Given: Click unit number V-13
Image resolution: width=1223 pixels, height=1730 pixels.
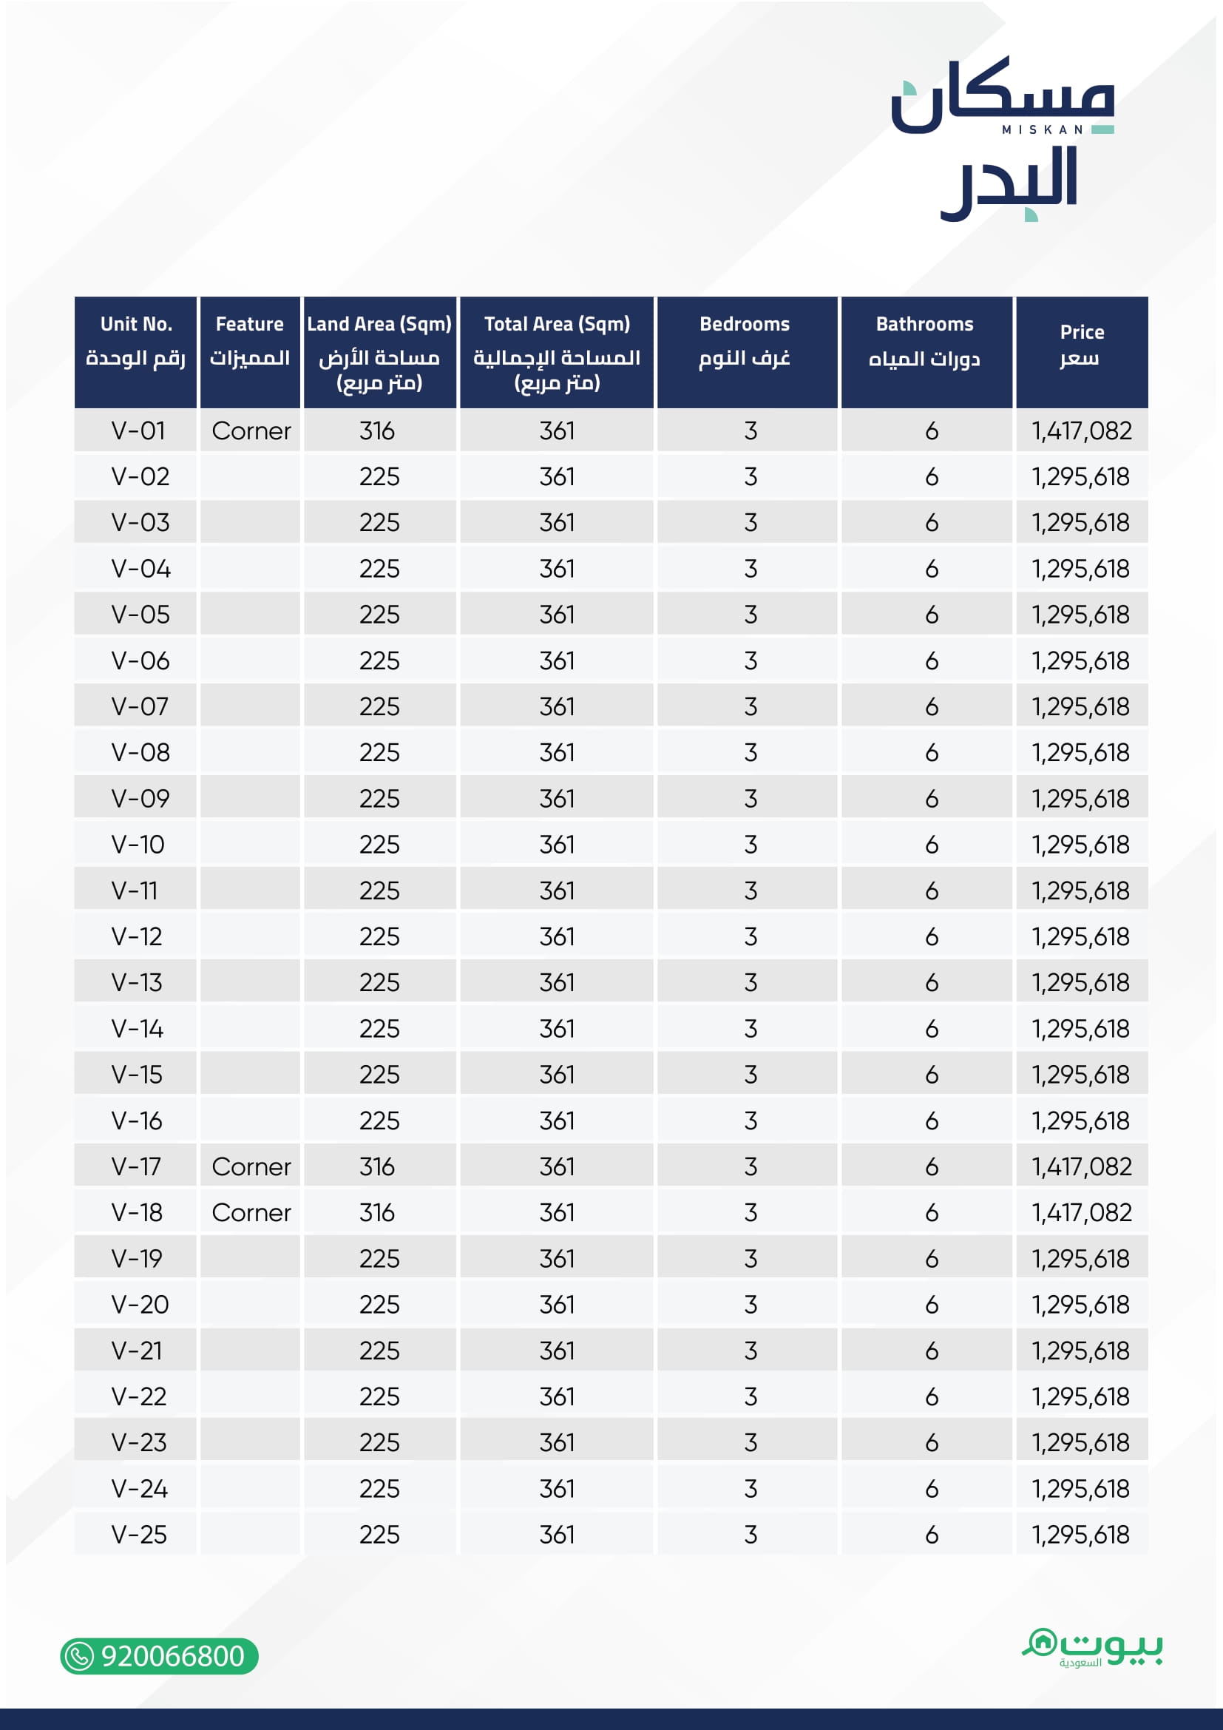Looking at the screenshot, I should pyautogui.click(x=137, y=982).
